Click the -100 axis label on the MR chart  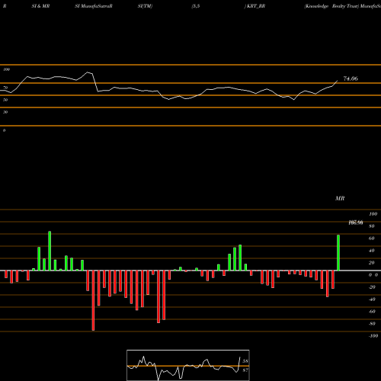pos(373,336)
